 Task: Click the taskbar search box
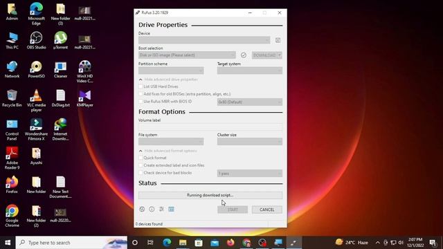[71, 243]
